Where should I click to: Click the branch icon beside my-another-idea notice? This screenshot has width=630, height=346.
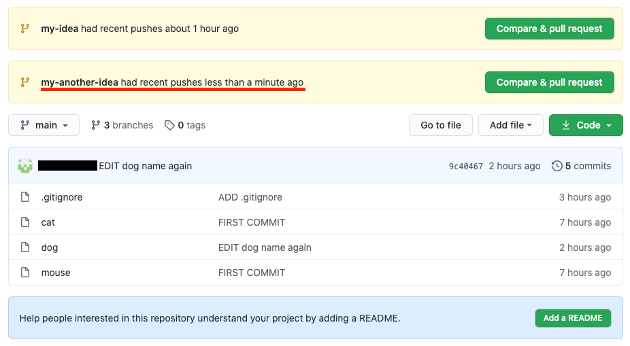[x=25, y=82]
